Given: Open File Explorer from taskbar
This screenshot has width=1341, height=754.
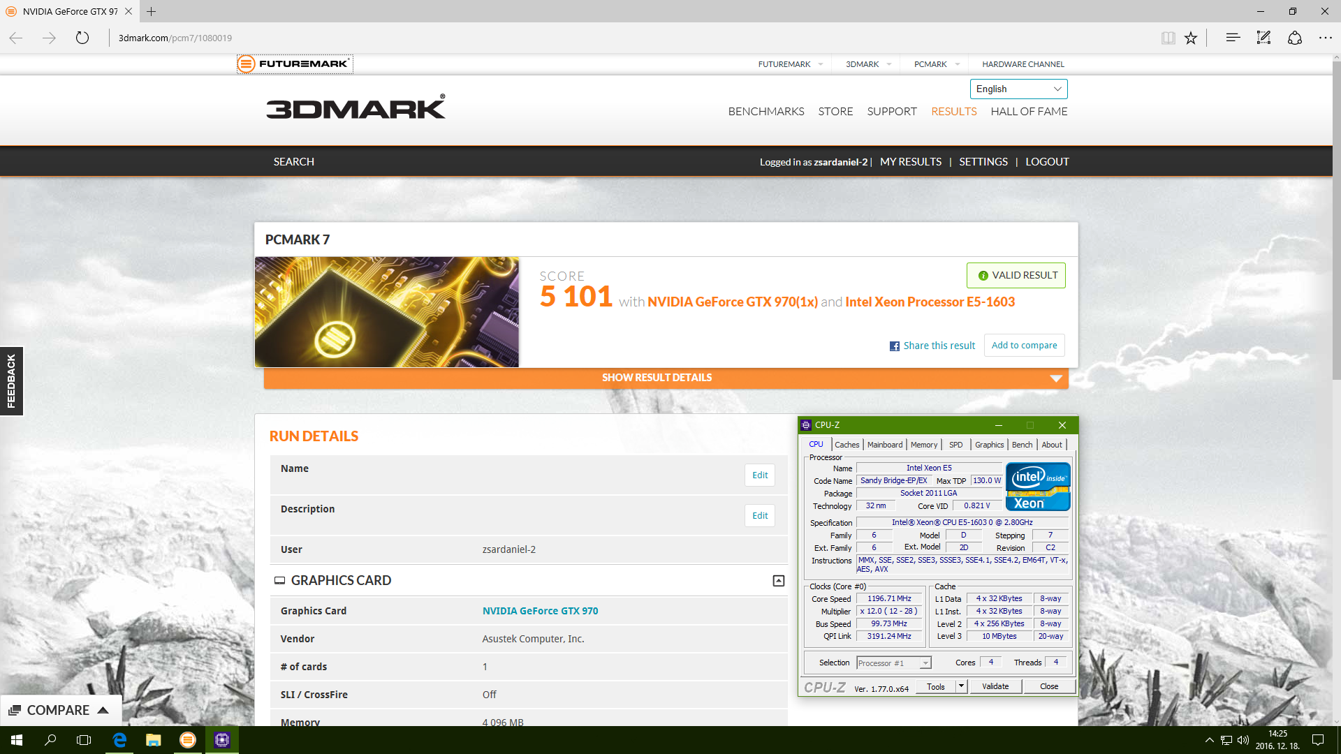Looking at the screenshot, I should (154, 740).
